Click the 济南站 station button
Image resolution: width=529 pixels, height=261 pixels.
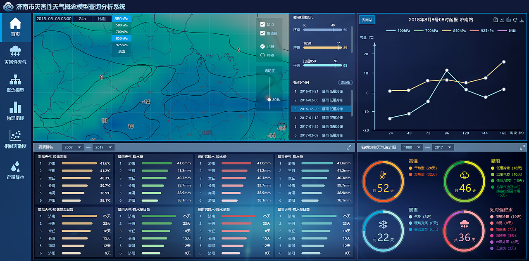click(367, 20)
